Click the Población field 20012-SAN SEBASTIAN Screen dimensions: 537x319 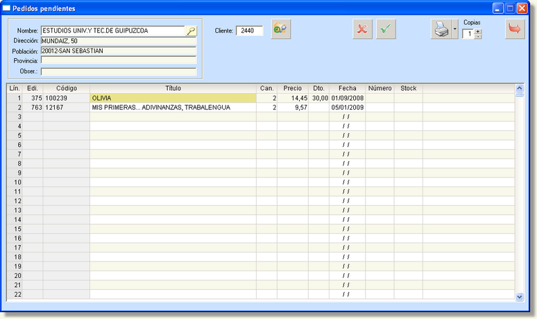(x=119, y=51)
